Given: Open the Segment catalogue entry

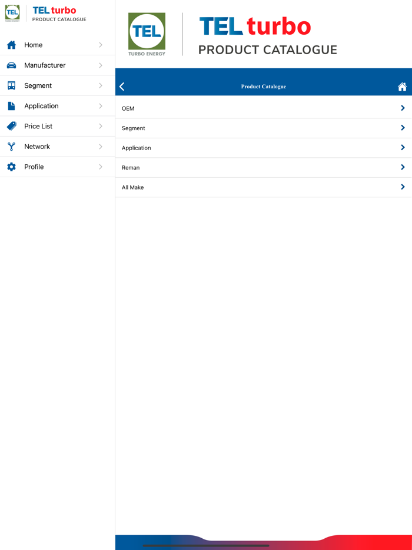Looking at the screenshot, I should pyautogui.click(x=264, y=128).
